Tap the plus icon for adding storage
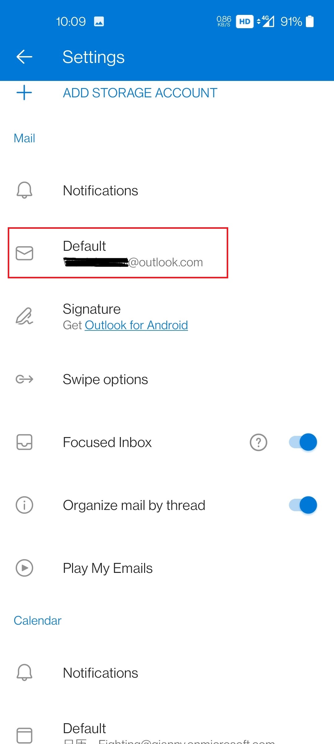The width and height of the screenshot is (334, 744). tap(24, 93)
